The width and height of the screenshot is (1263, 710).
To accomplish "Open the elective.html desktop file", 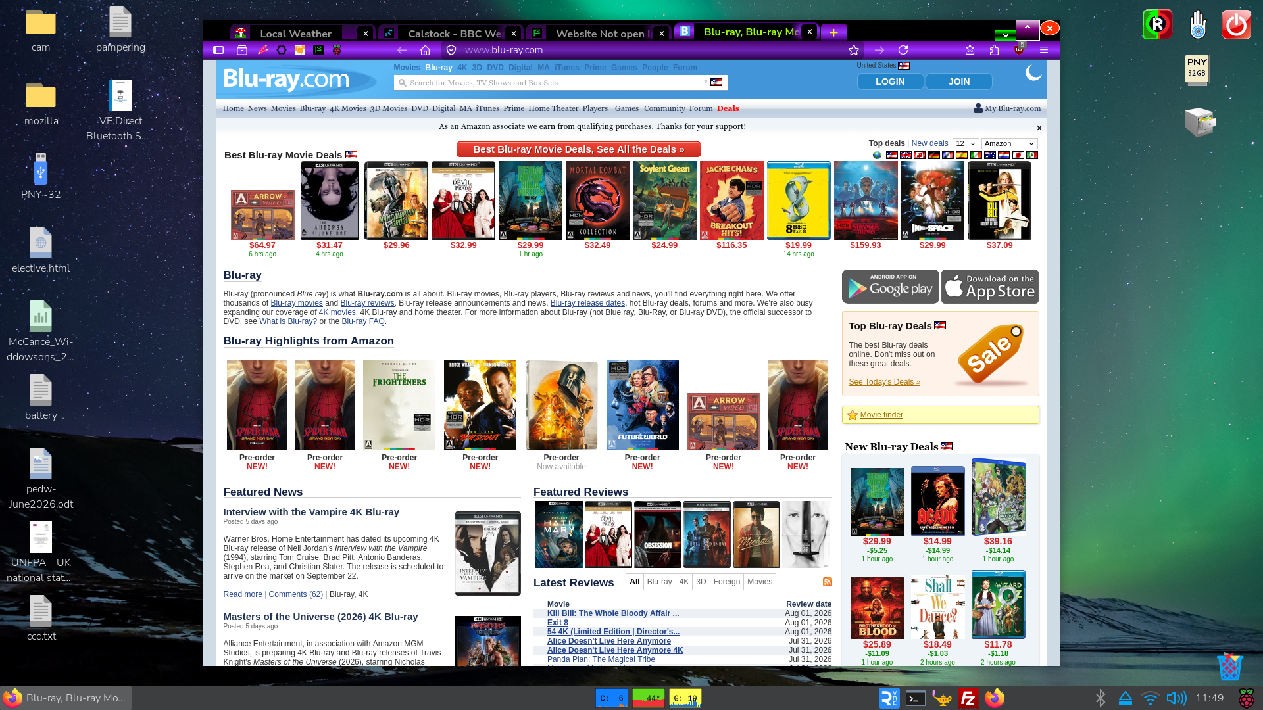I will (41, 250).
